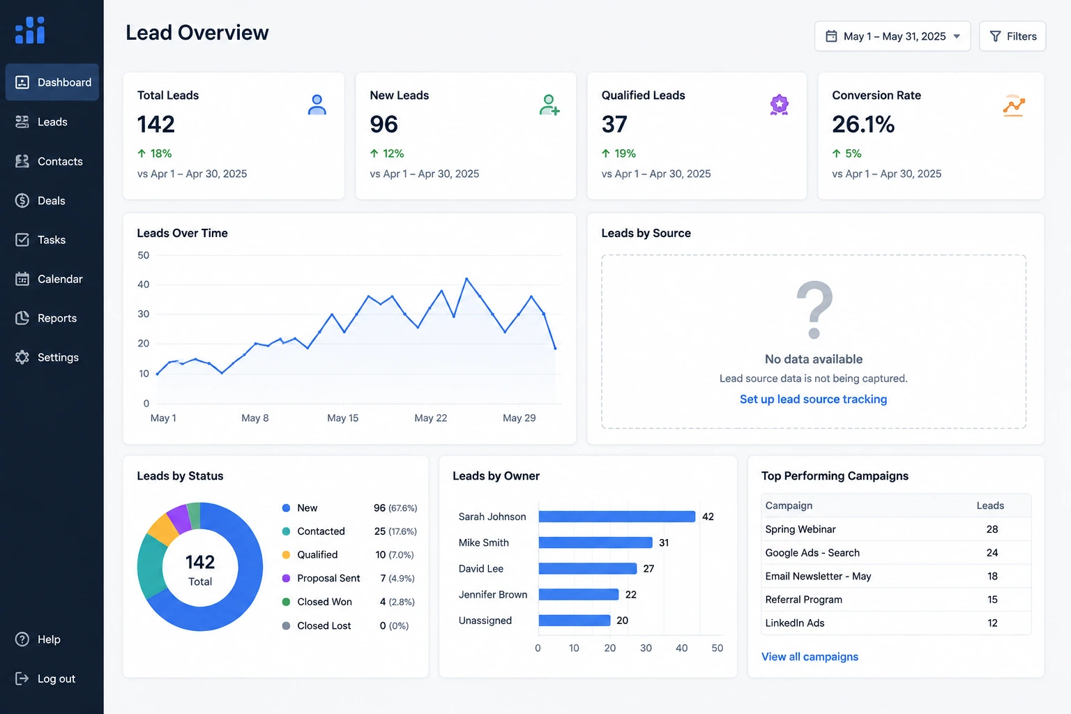Open the Settings menu label
Viewport: 1071px width, 714px height.
pos(58,357)
